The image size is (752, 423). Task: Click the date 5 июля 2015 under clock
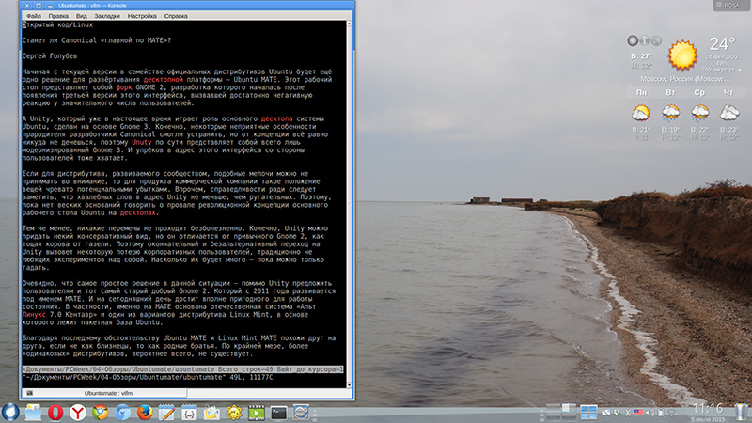(x=708, y=419)
